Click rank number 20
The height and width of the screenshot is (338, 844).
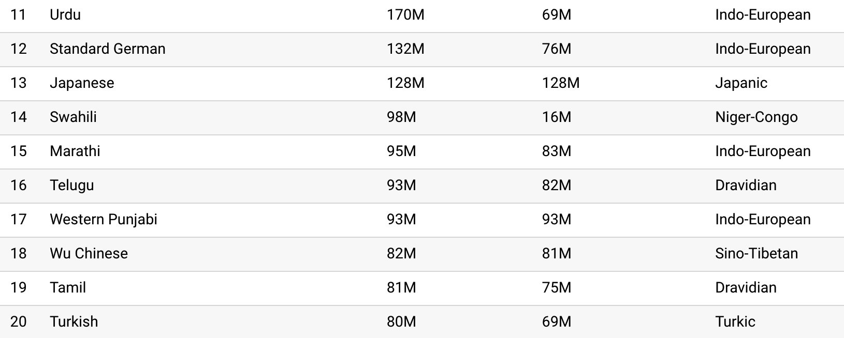(19, 321)
